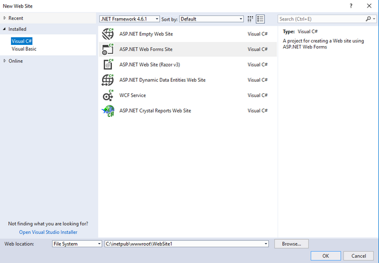379x263 pixels.
Task: Open the Visual Studio Installer link
Action: tap(48, 232)
